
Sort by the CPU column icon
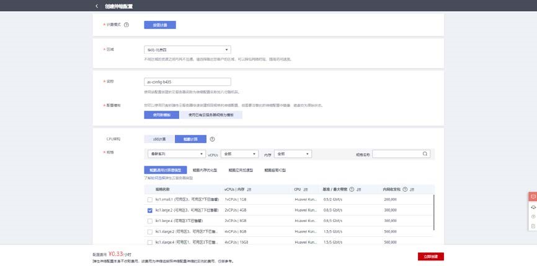[306, 189]
